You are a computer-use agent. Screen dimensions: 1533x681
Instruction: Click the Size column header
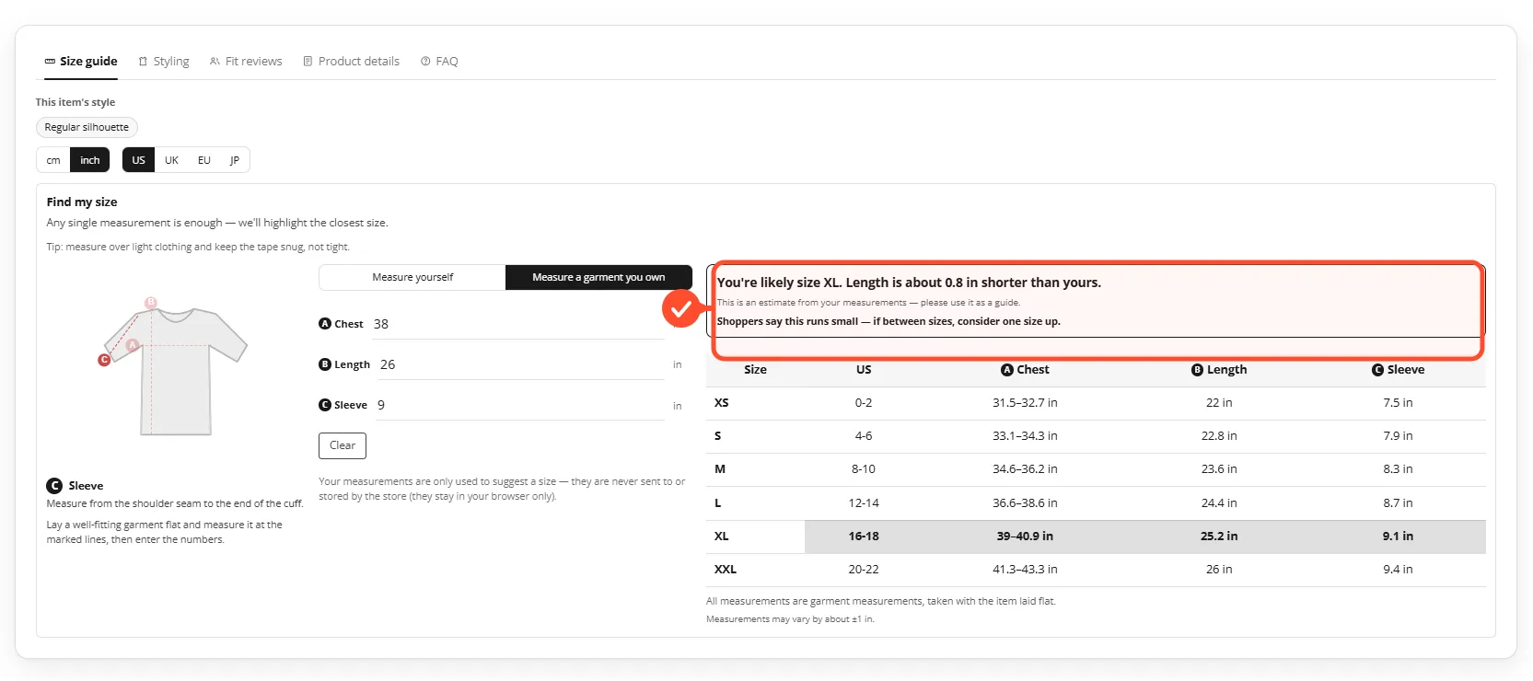pos(755,370)
